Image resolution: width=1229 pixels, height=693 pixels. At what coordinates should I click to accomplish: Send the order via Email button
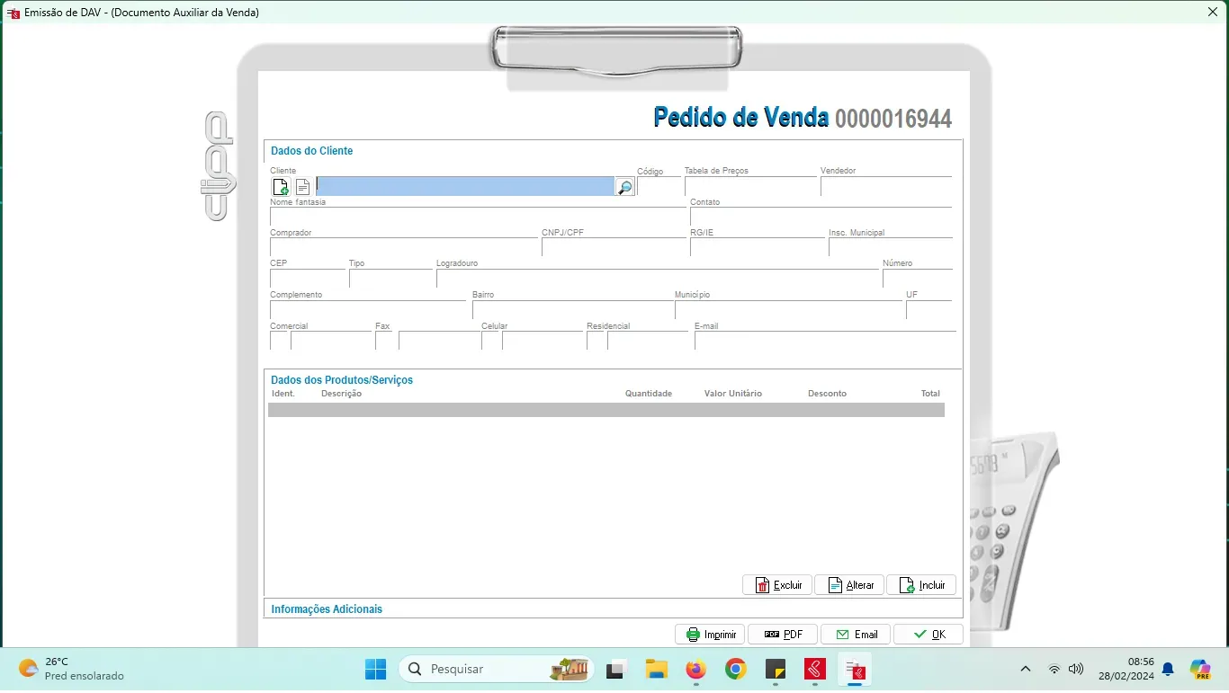pyautogui.click(x=856, y=635)
